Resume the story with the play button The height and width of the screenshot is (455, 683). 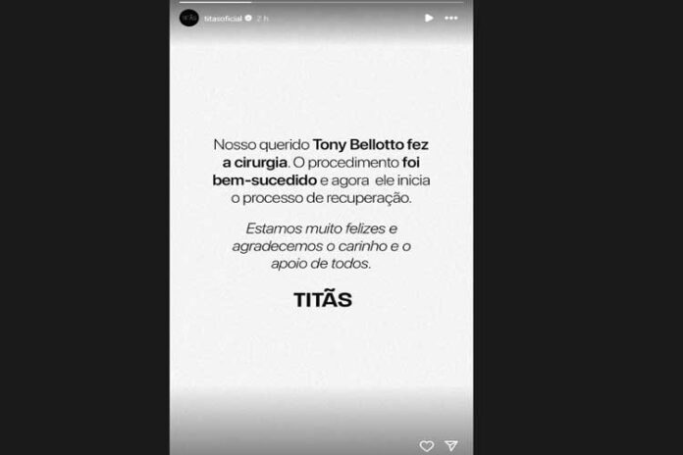coord(429,18)
